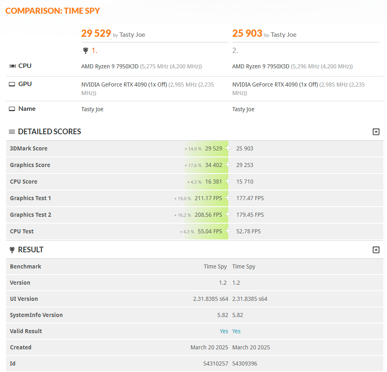Open the 29 529 score result
The height and width of the screenshot is (372, 387).
click(96, 33)
